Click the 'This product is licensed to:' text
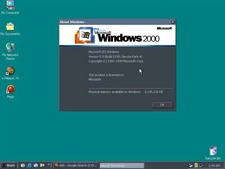Viewport: 225px width, 169px height. [x=107, y=75]
